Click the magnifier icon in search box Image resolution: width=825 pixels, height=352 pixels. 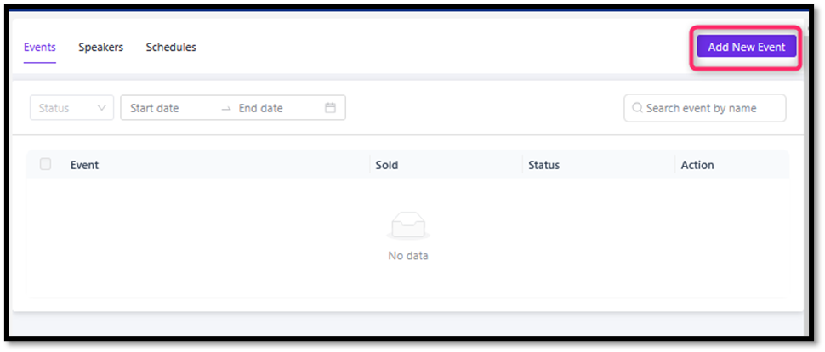pos(637,108)
